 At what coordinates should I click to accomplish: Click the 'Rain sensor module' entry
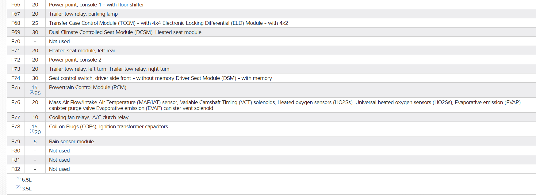(x=71, y=141)
